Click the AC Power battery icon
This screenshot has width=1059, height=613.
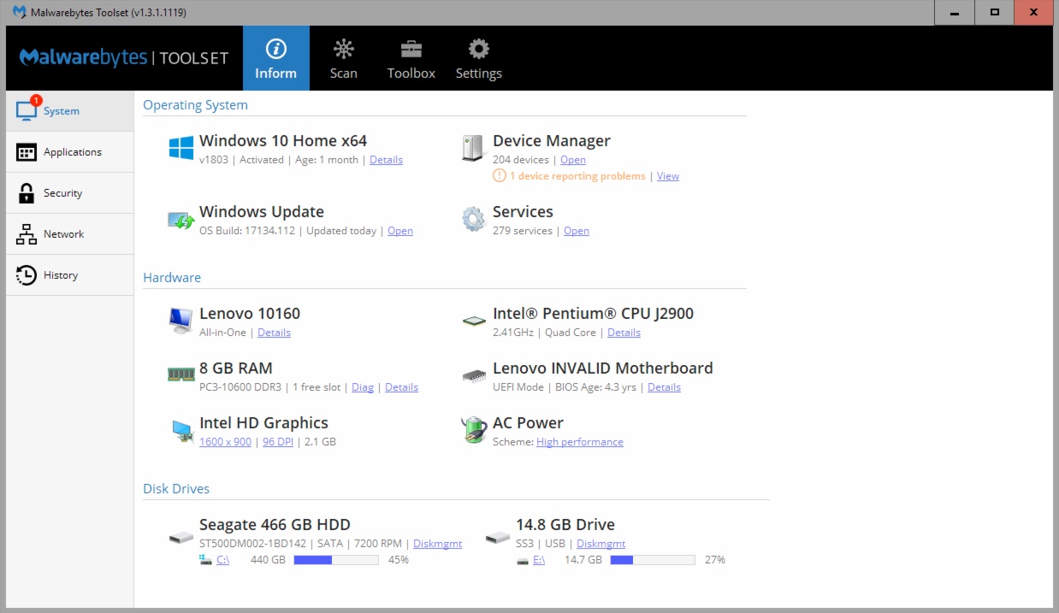(473, 429)
